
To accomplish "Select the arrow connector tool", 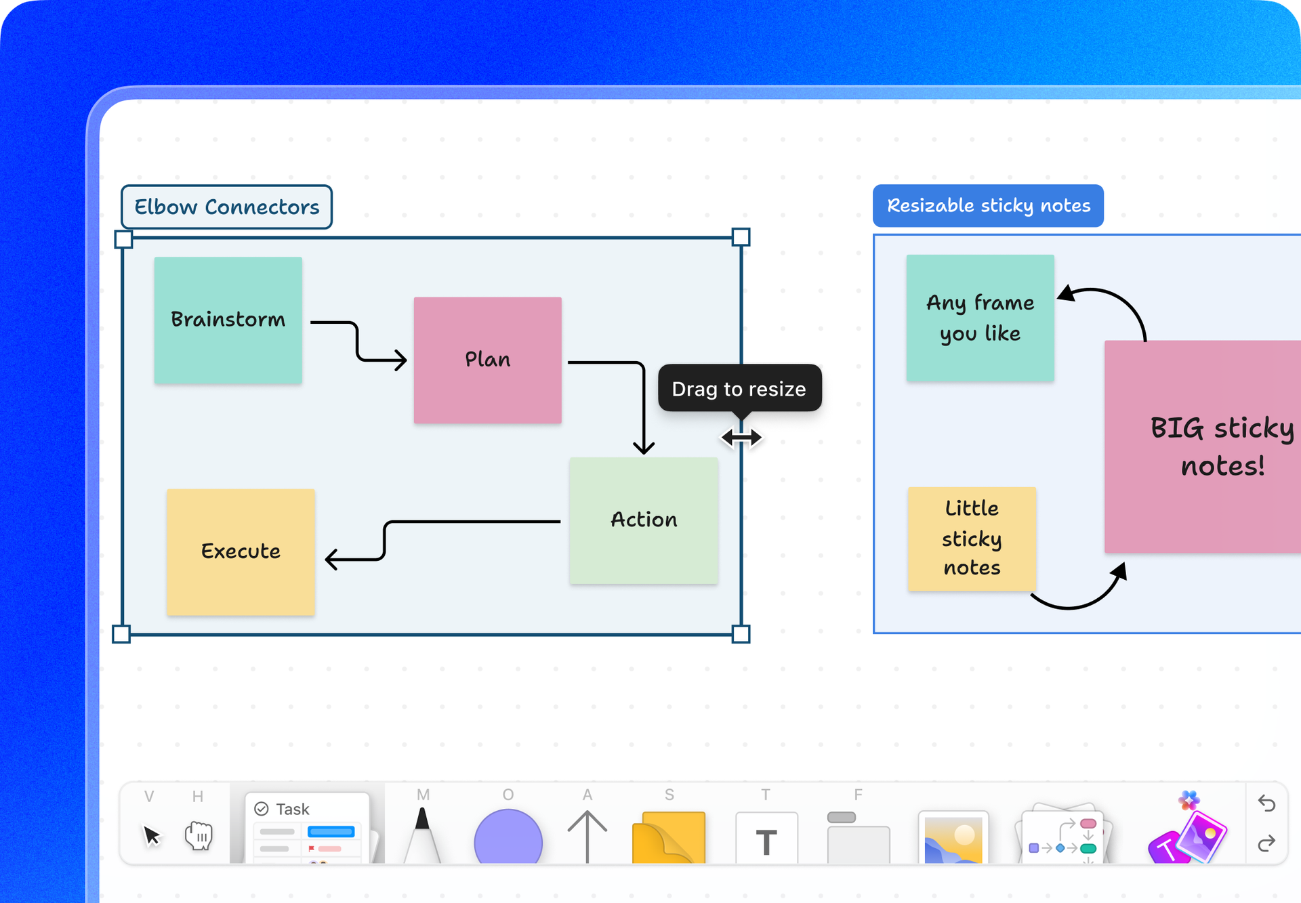I will (587, 837).
